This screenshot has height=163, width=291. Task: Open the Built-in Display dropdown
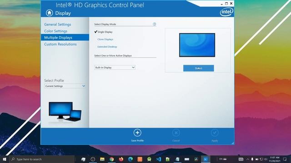tap(115, 67)
